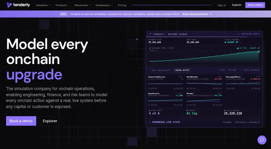Click the +53.73T diff value

point(218,95)
